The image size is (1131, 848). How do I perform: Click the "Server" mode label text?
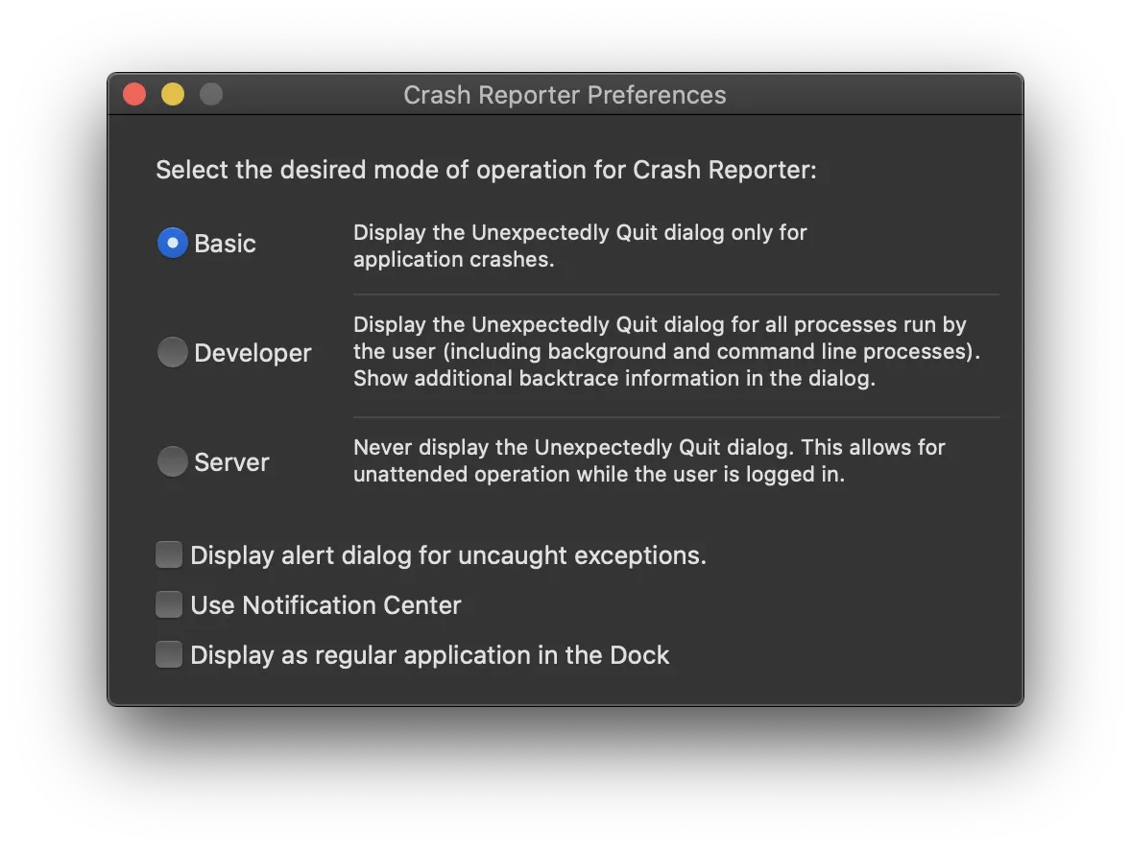tap(231, 462)
